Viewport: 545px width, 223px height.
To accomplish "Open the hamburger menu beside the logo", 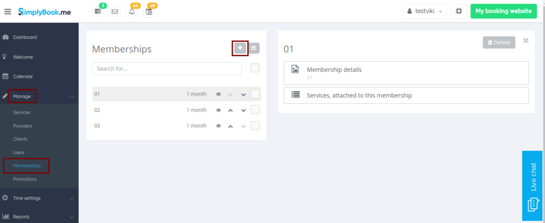I will click(x=8, y=11).
